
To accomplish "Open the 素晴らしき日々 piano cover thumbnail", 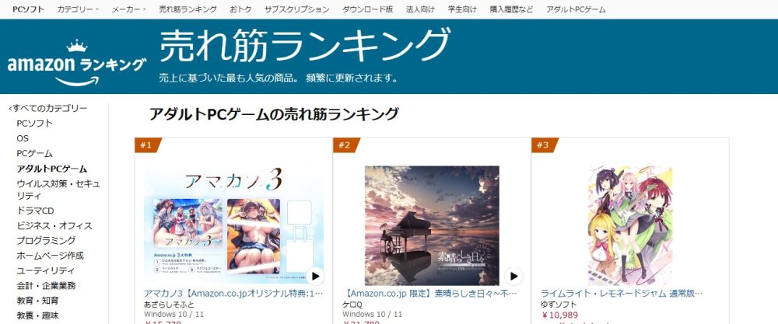I will (x=432, y=225).
